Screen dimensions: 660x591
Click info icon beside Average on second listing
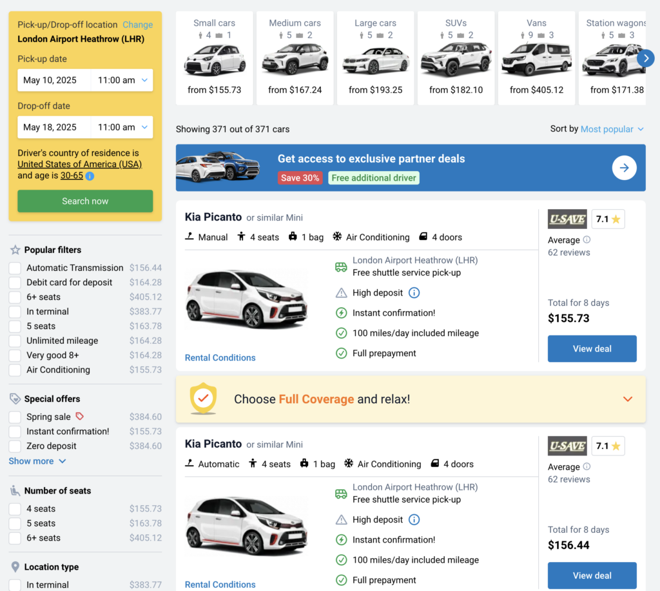tap(587, 466)
